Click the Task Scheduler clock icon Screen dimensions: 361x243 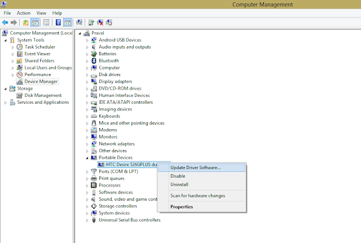pyautogui.click(x=20, y=47)
